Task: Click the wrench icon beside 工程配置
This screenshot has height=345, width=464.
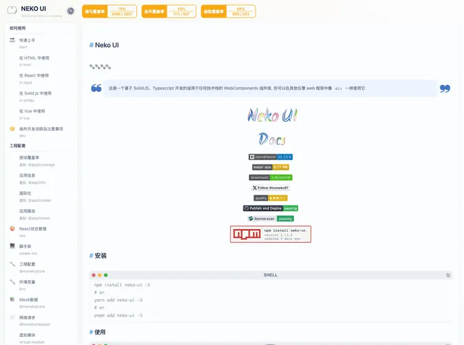Action: (x=12, y=263)
